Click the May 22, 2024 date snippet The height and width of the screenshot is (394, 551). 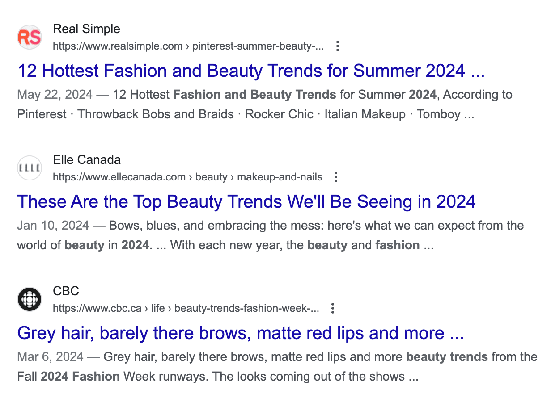pyautogui.click(x=54, y=94)
